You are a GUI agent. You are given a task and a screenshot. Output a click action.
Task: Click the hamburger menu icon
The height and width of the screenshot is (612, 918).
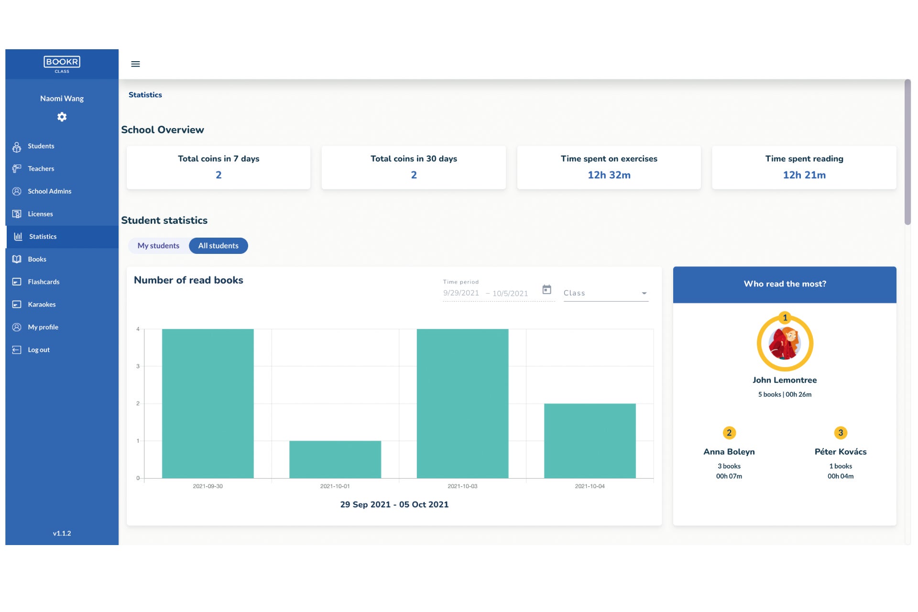coord(135,64)
